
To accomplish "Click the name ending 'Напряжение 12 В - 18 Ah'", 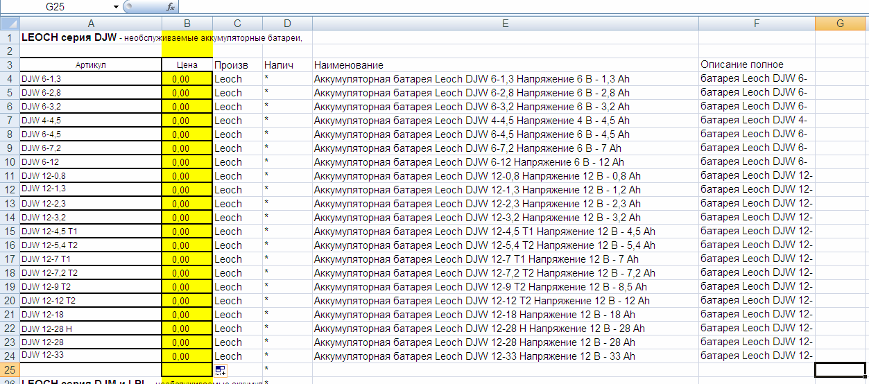I will (506, 315).
